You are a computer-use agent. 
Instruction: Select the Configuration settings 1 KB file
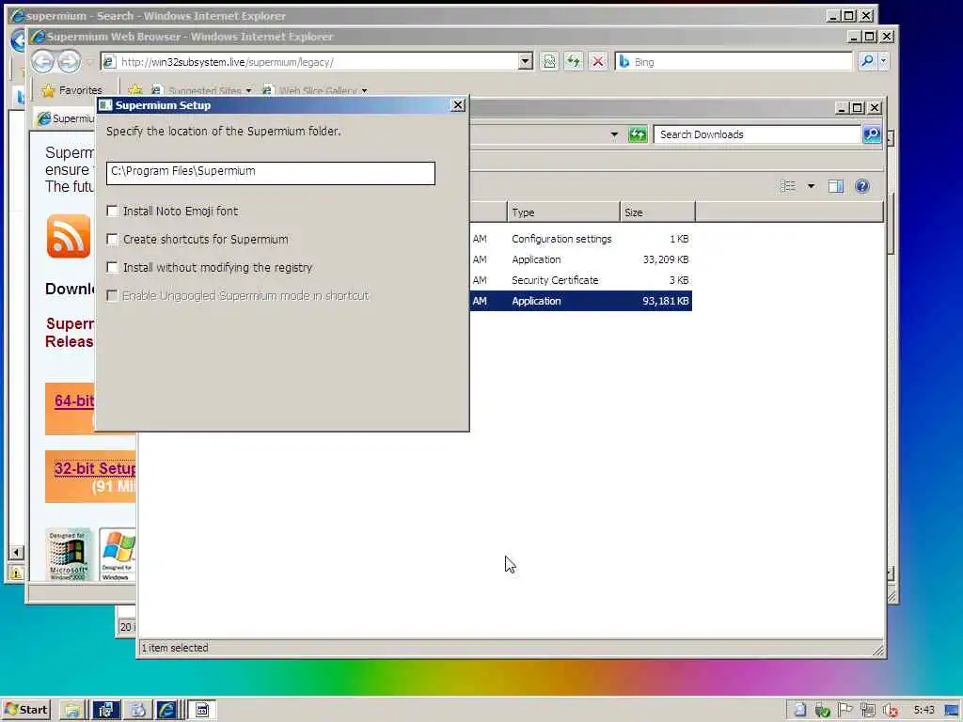(x=580, y=239)
